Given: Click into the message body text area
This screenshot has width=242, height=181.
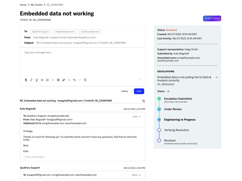Looking at the screenshot, I should [x=83, y=62].
